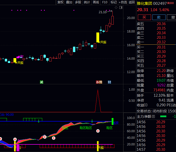Click the green 险区 label beneath 逃顶
This screenshot has width=176, height=152.
(x=109, y=128)
